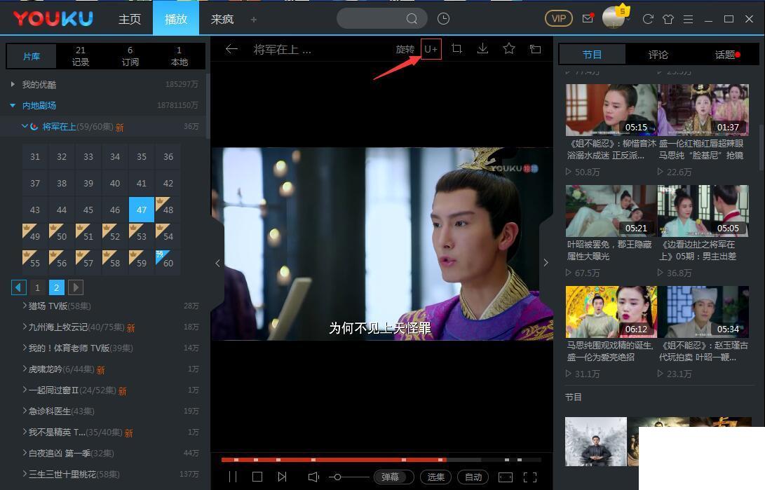Favorite the video with the star icon
Screen dimensions: 765x490
click(x=508, y=48)
